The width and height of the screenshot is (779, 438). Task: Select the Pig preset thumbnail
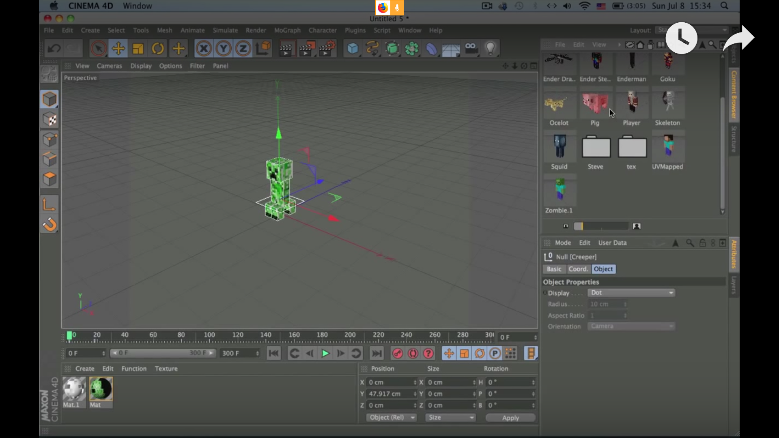click(595, 104)
